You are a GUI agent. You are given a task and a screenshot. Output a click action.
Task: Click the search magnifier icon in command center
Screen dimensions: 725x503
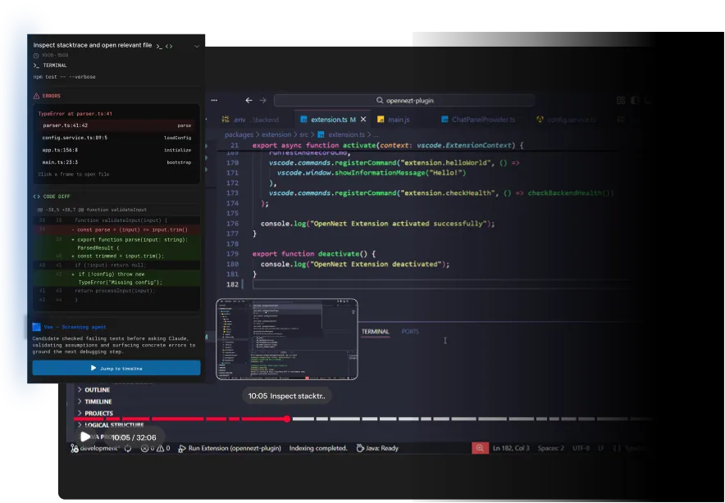point(380,100)
